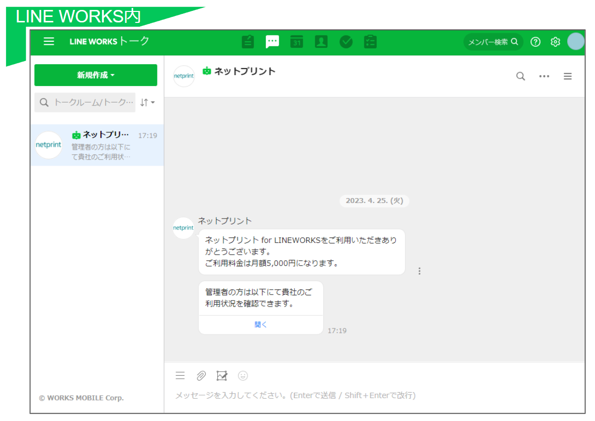Click the 2023. 4. 25. (火) date label

374,201
